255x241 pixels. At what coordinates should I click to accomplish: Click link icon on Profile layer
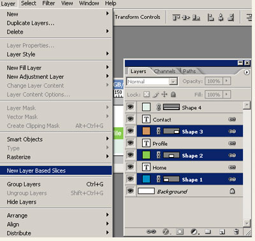tap(232, 144)
